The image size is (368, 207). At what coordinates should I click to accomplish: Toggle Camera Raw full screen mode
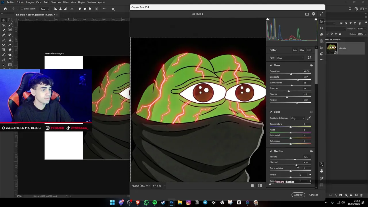[321, 14]
